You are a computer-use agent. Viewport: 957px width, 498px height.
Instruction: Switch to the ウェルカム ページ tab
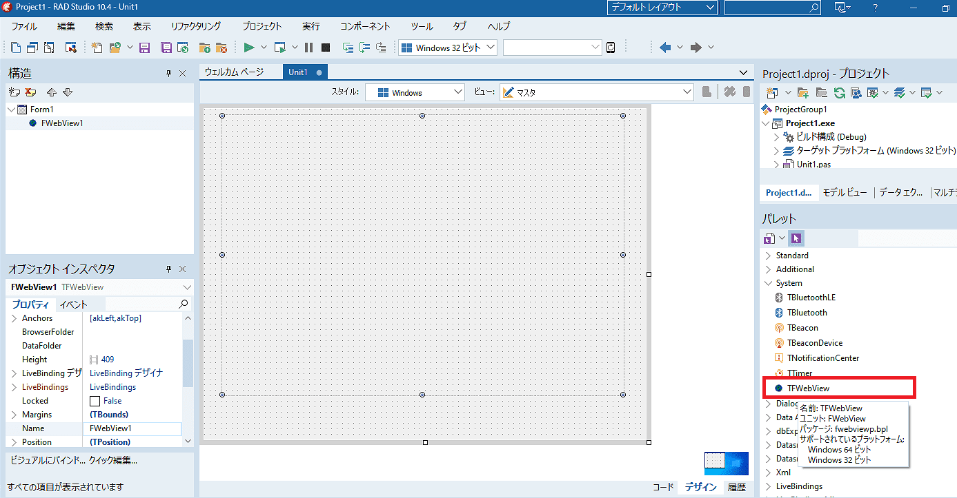235,72
